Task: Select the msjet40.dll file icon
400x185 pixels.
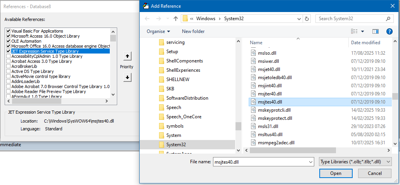Action: 253,69
